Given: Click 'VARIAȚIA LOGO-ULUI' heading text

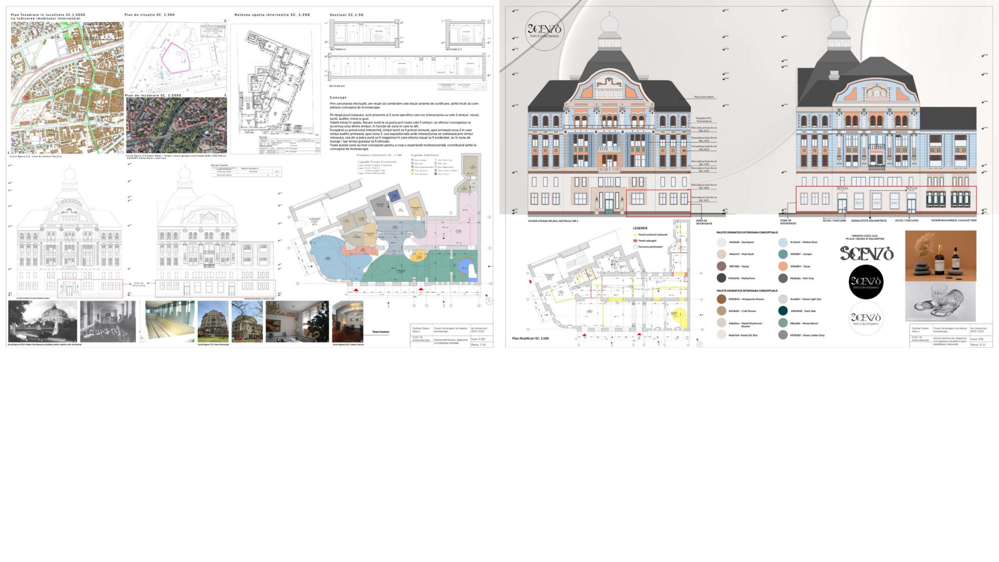Looking at the screenshot, I should tap(865, 236).
